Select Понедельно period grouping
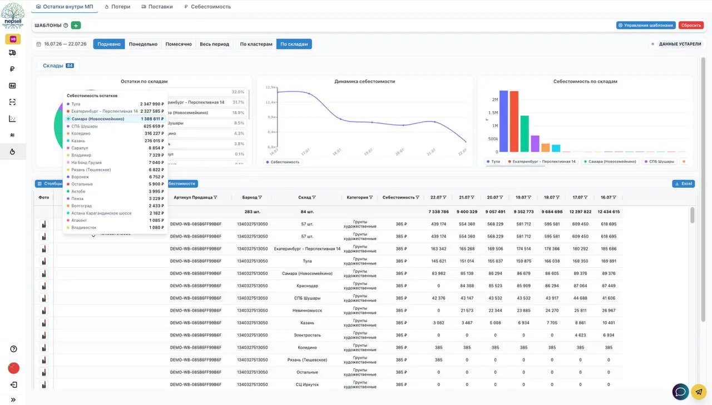The height and width of the screenshot is (405, 712). click(x=143, y=44)
